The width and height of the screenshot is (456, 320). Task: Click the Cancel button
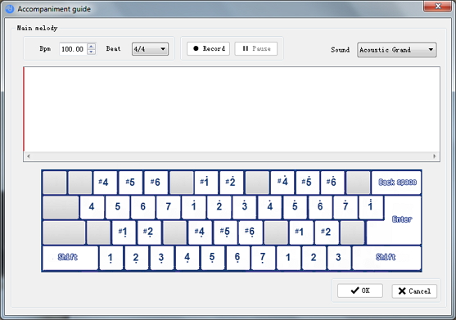[414, 291]
